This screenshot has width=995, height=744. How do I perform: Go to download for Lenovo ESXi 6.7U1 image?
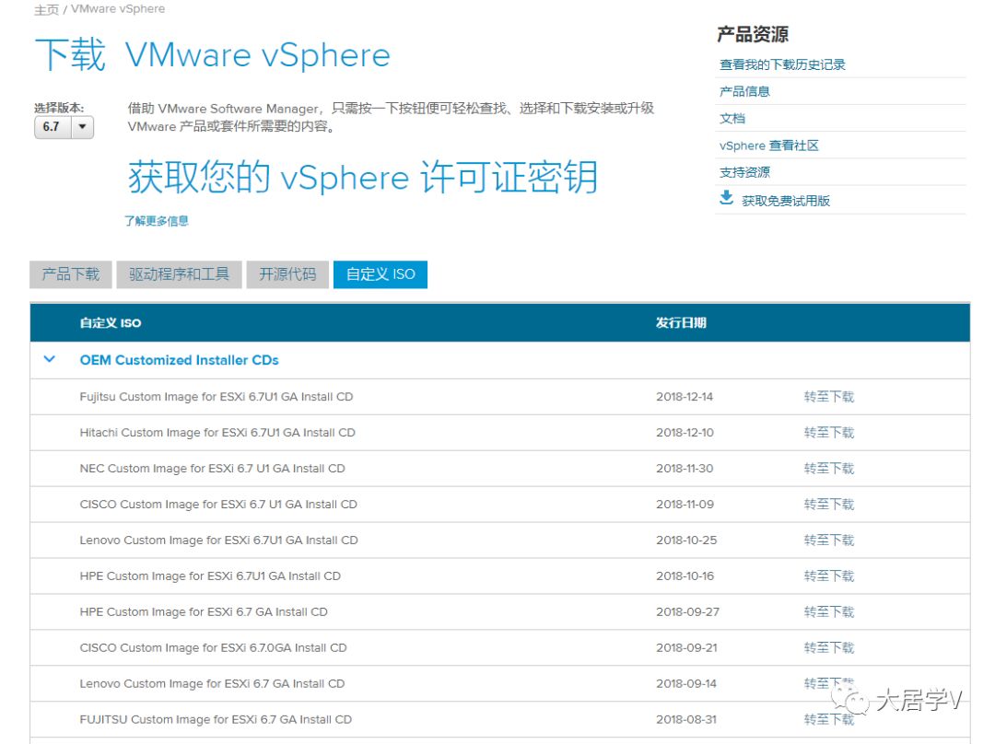click(x=829, y=540)
